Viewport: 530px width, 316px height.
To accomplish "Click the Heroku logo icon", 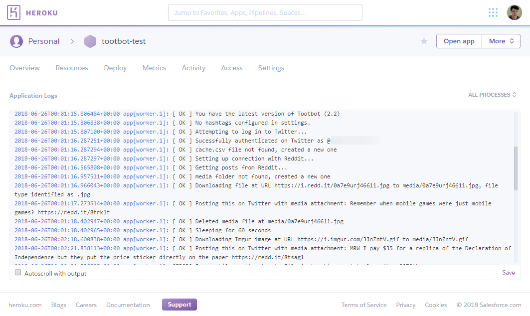I will coord(14,12).
